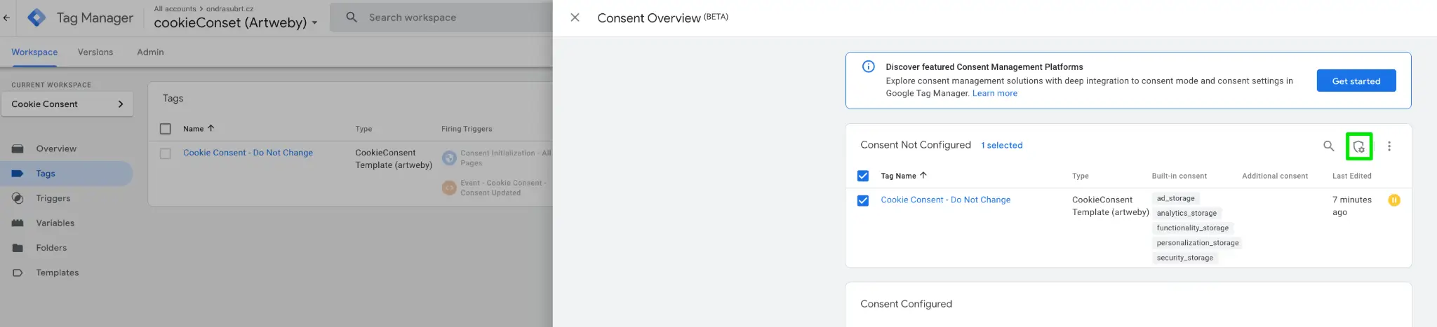Screen dimensions: 1437x327
Task: Open Folders in the sidebar
Action: (x=52, y=248)
